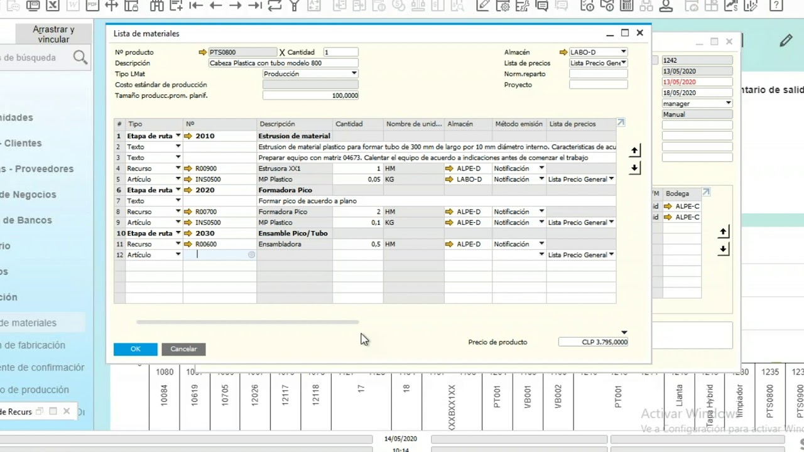Click the link arrow next to PTS0800

pyautogui.click(x=202, y=52)
